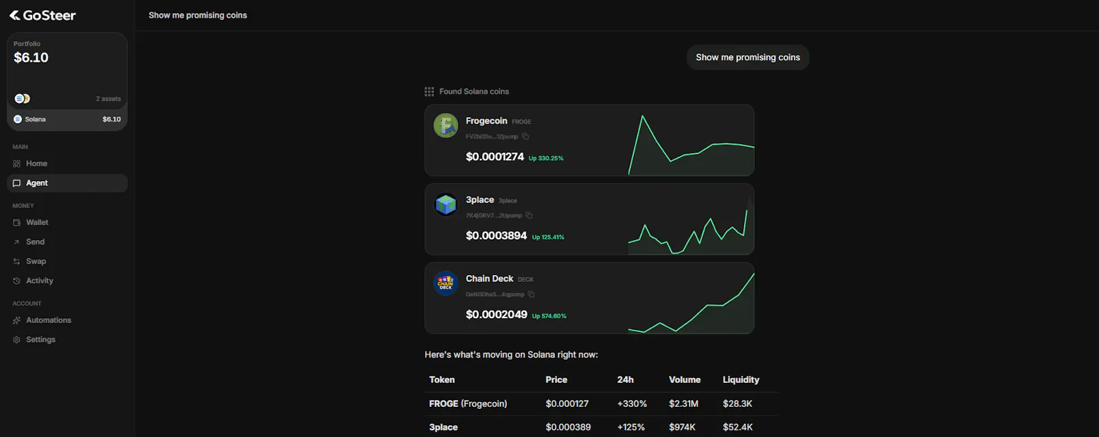
Task: Click Chain Deck price $0.0002049
Action: click(497, 315)
